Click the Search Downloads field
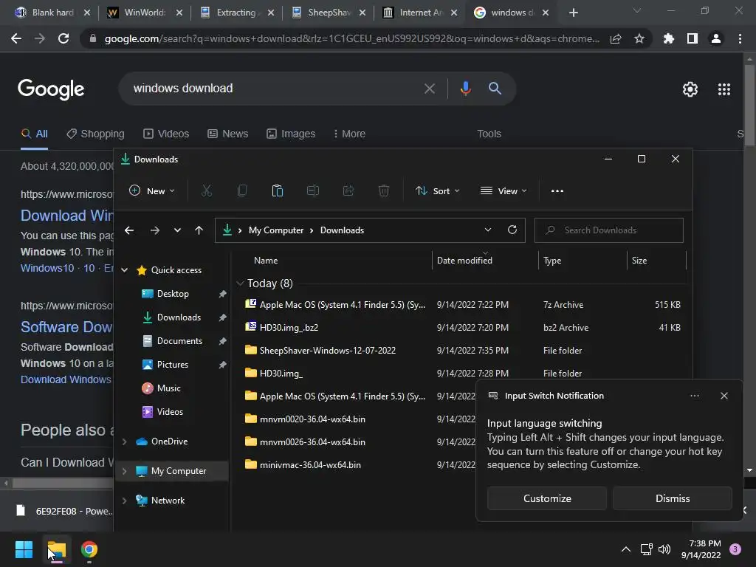Screen dimensions: 756x567 [608, 230]
